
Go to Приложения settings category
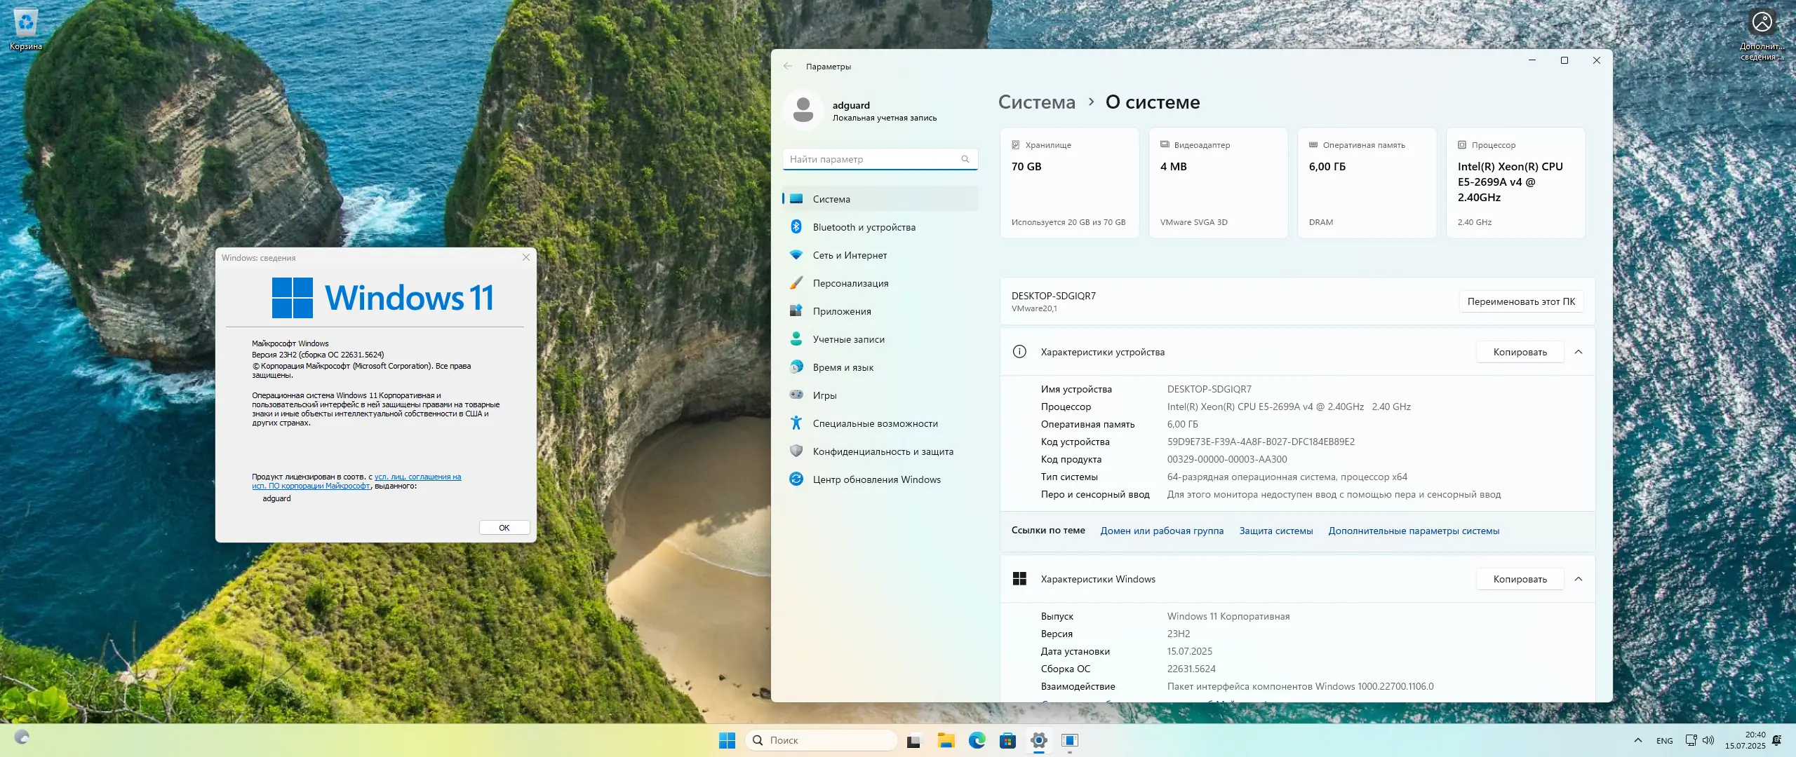pos(841,311)
